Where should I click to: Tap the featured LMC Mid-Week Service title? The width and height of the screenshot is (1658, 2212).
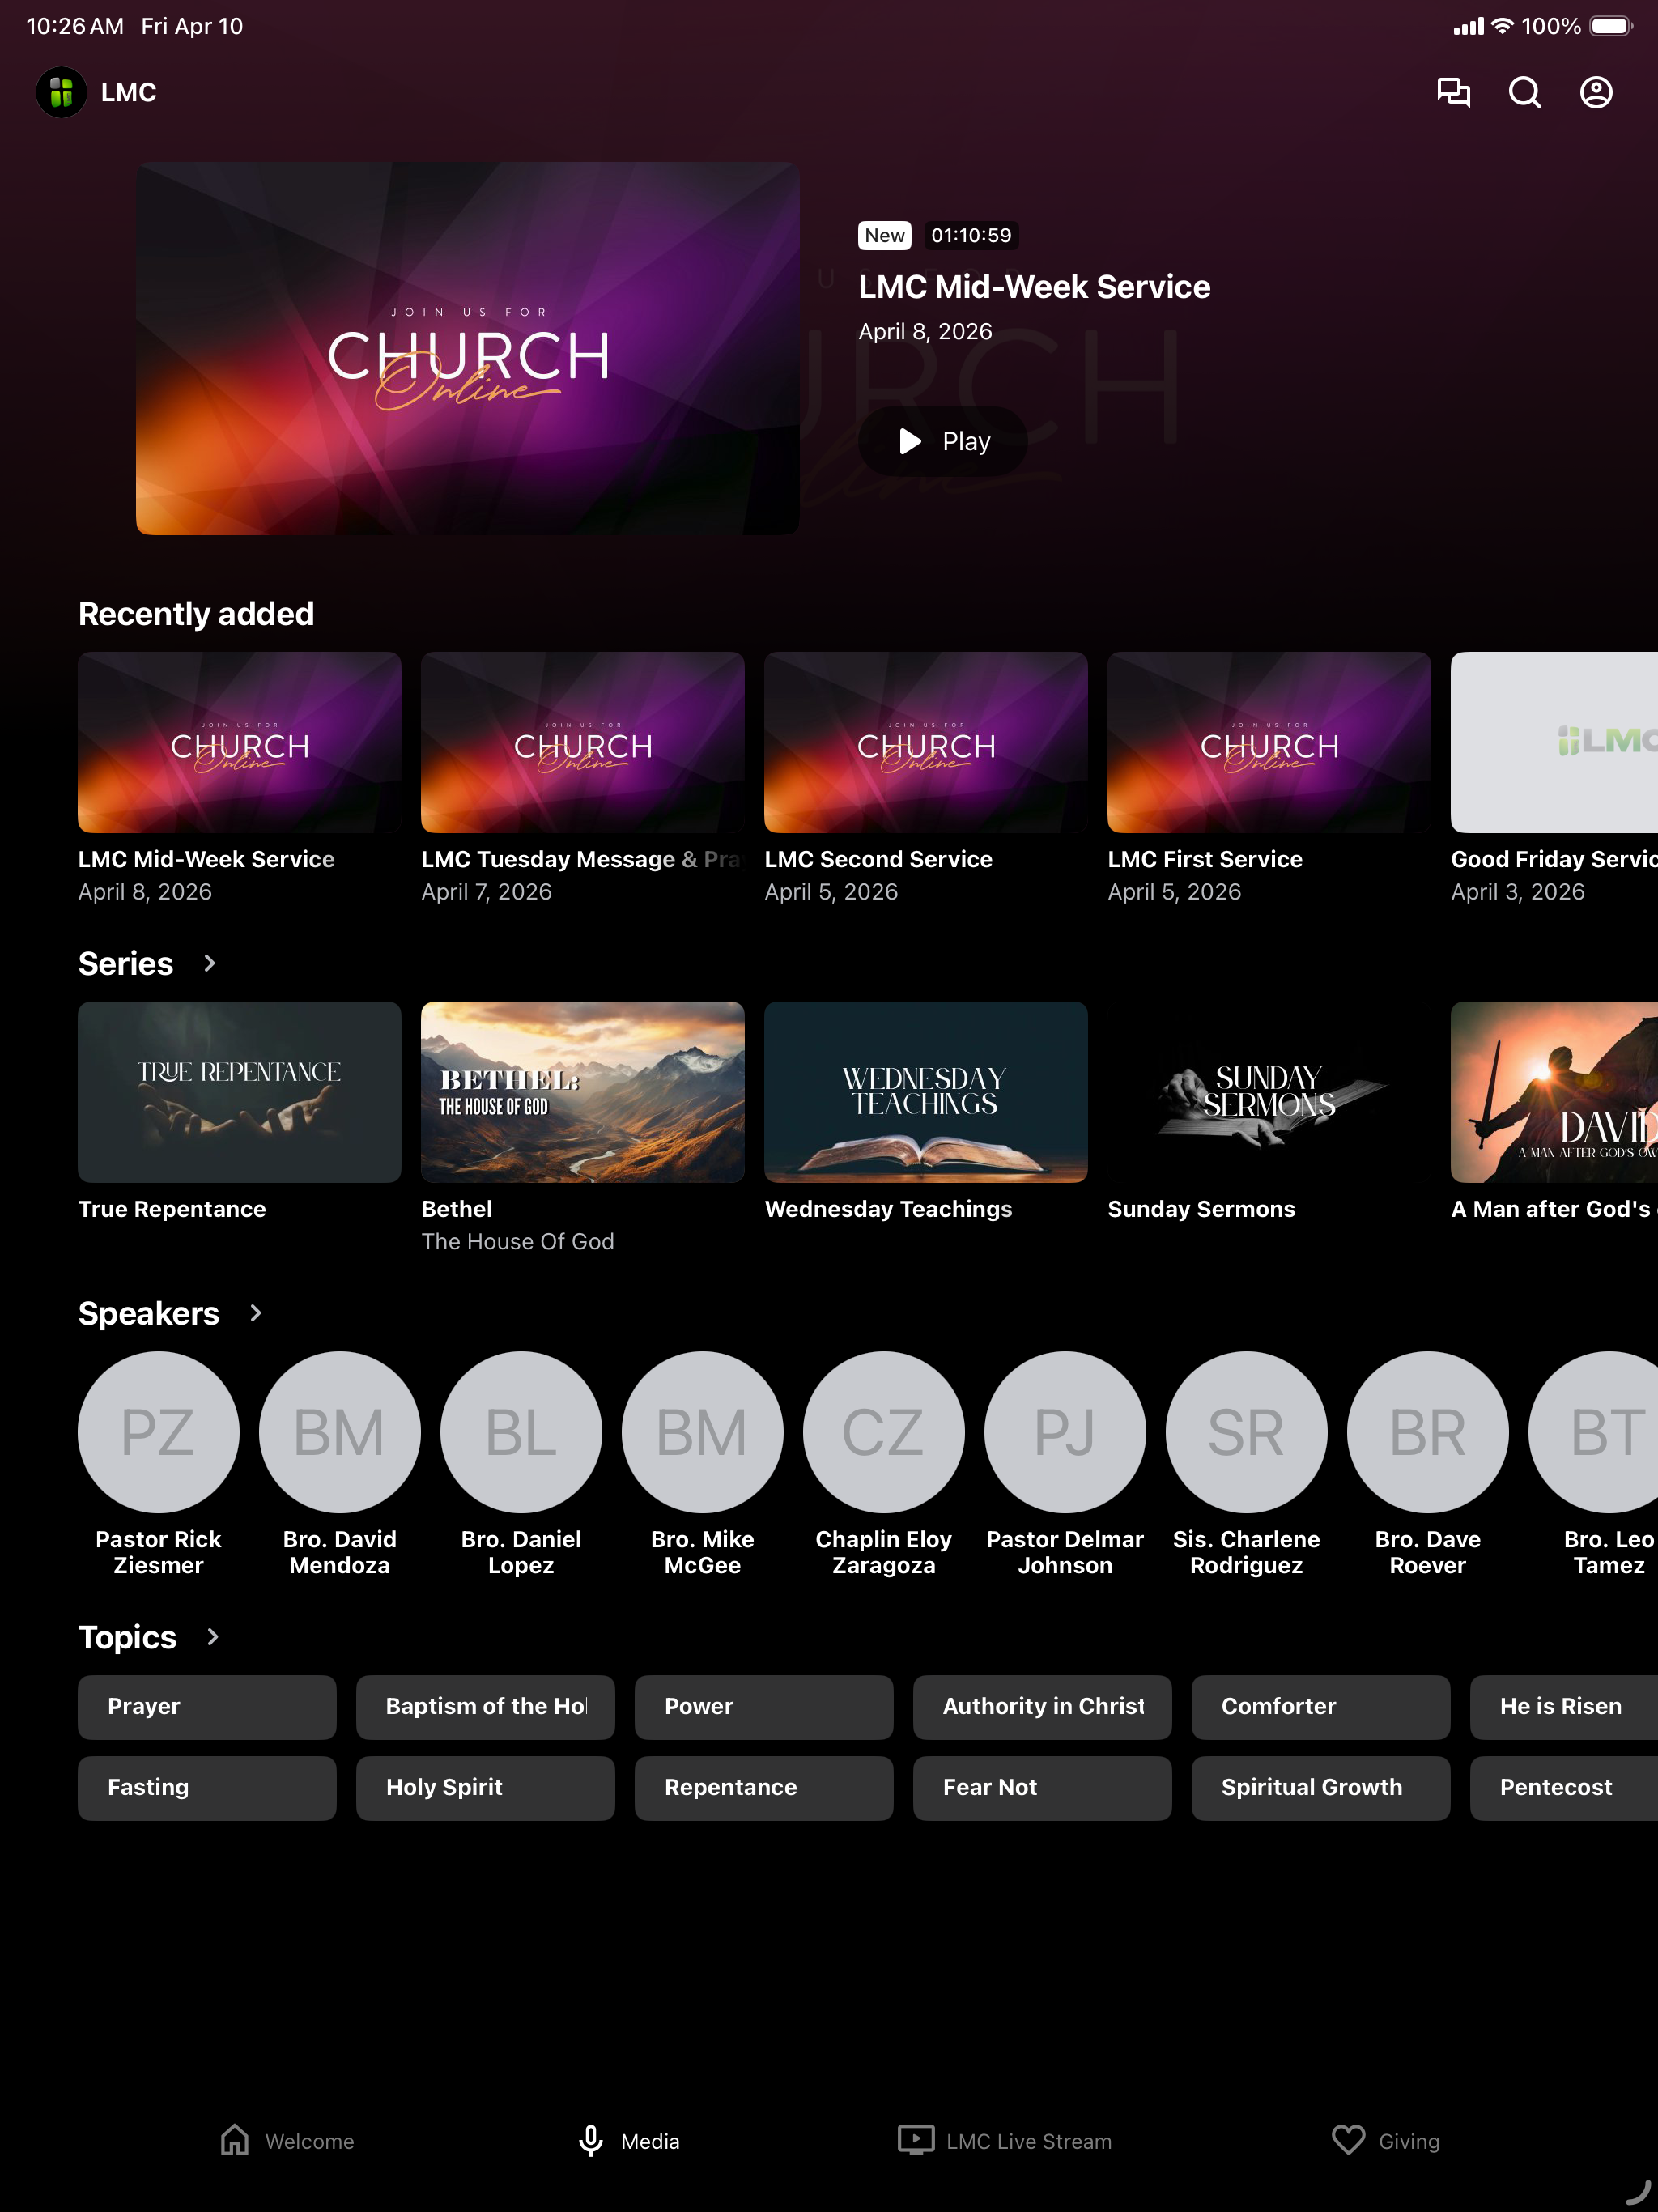(1034, 287)
